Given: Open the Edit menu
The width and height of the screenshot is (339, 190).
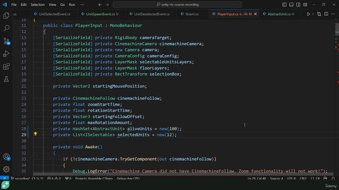Looking at the screenshot, I should pyautogui.click(x=23, y=5).
